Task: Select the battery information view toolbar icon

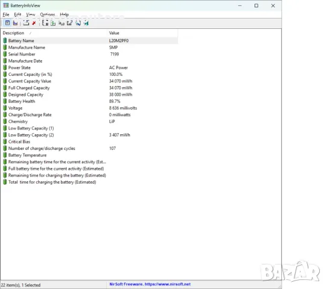Action: (7, 23)
